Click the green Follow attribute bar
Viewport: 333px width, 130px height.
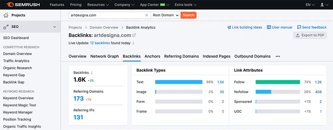[x=278, y=82]
